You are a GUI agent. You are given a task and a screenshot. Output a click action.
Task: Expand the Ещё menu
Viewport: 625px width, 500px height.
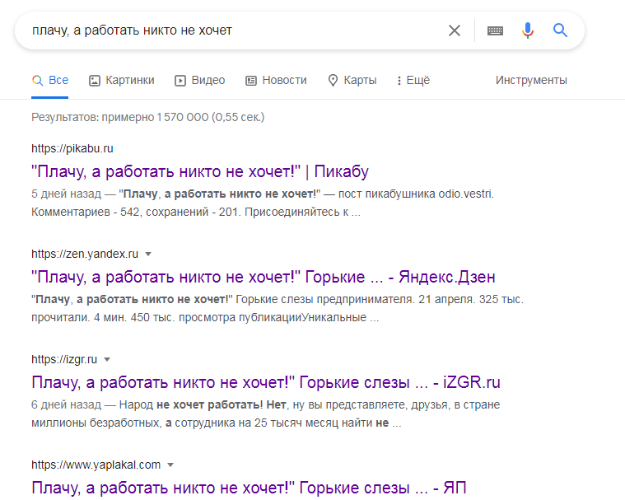[413, 80]
